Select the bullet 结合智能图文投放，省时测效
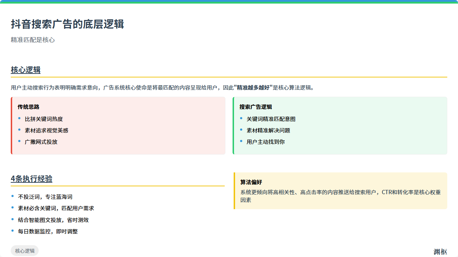The width and height of the screenshot is (458, 257). 53,220
